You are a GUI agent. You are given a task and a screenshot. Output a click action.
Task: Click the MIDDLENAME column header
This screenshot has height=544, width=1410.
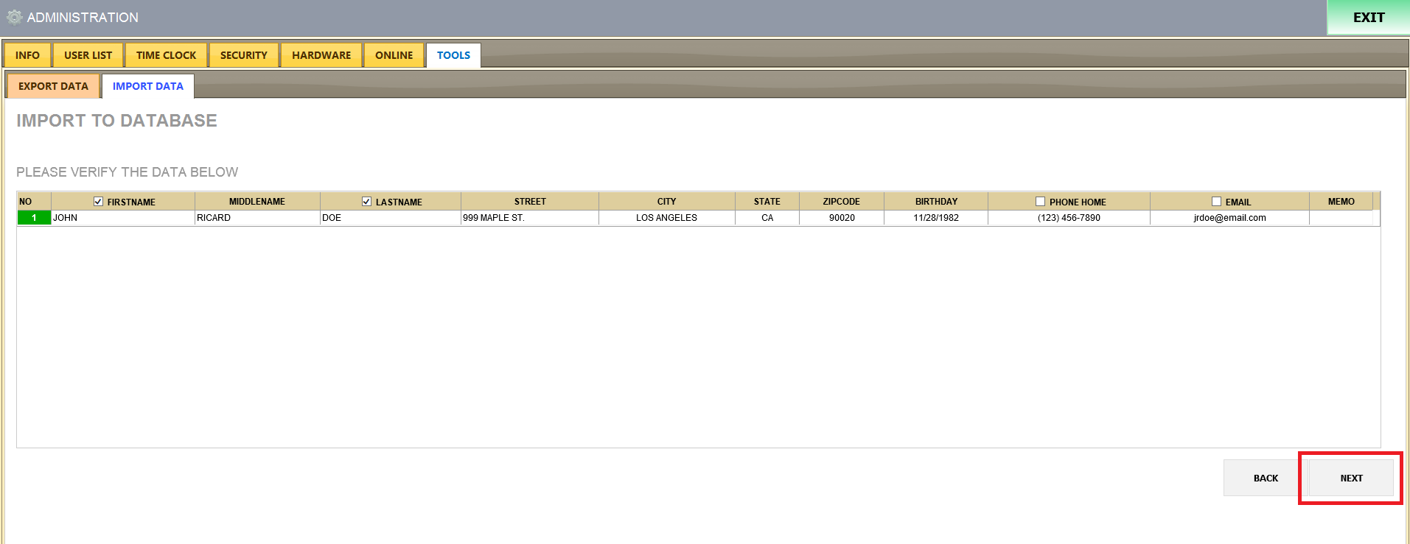256,202
